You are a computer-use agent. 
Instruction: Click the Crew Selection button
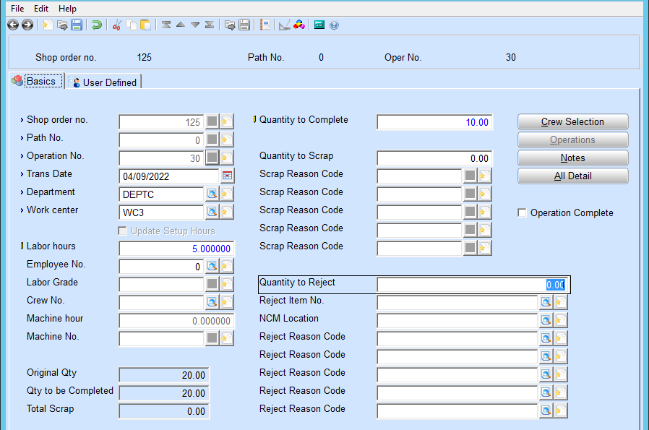[x=573, y=121]
